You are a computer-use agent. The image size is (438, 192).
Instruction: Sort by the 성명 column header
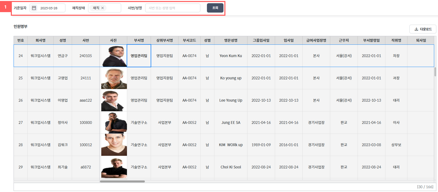point(63,40)
